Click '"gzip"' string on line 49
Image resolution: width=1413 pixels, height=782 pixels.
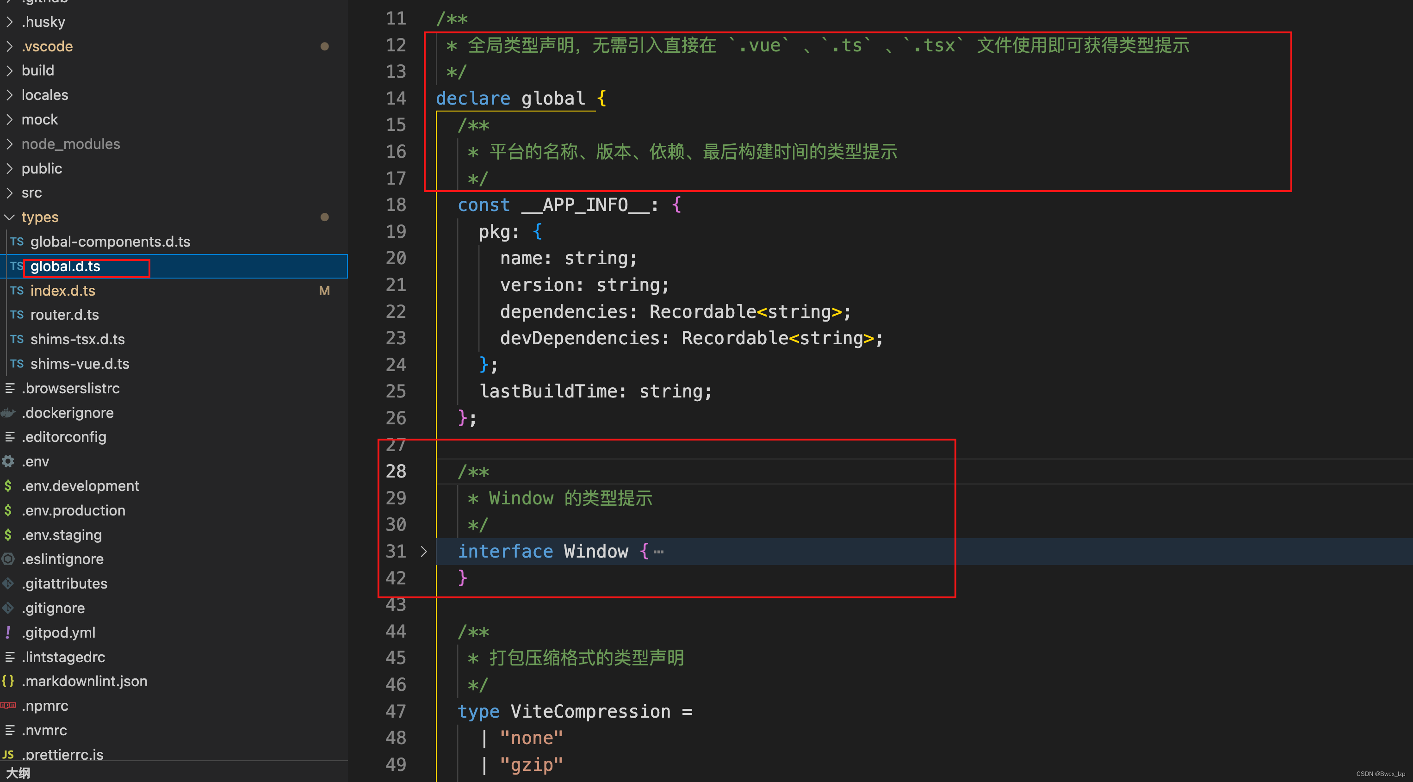pos(532,764)
